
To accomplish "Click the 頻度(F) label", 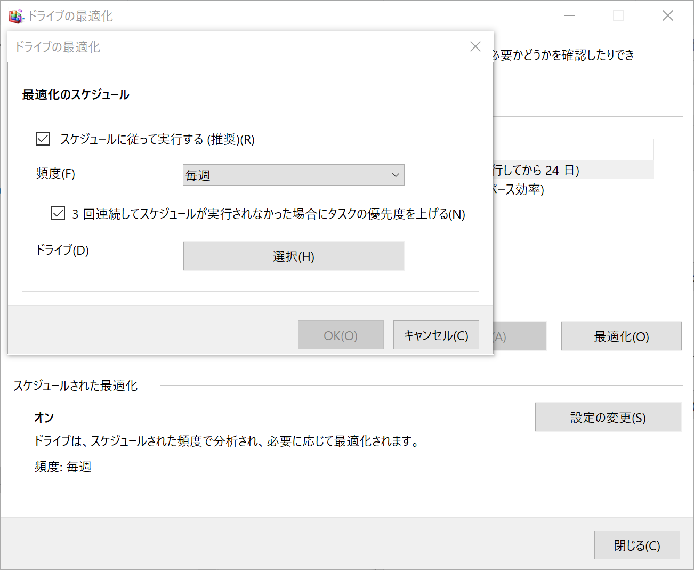I will (55, 174).
